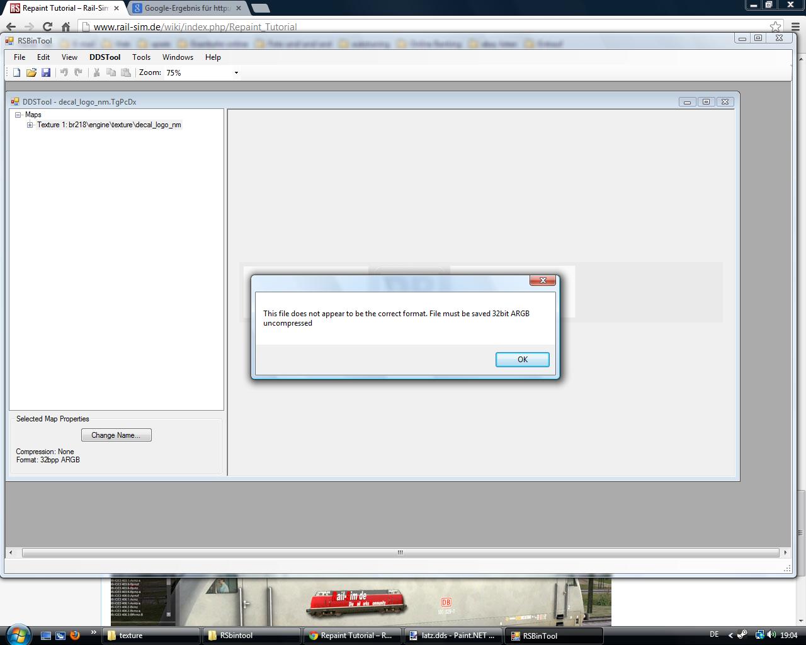Click the taskbar clock showing 19:04
Screen dimensions: 806x645
coord(789,635)
